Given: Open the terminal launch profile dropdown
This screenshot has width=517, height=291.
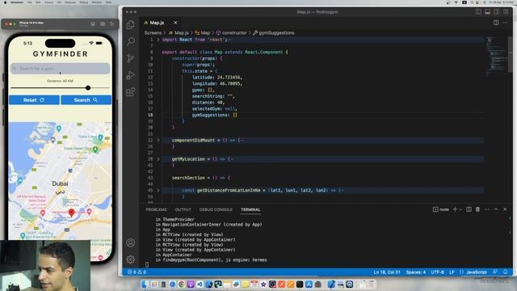Looking at the screenshot, I should coord(460,209).
